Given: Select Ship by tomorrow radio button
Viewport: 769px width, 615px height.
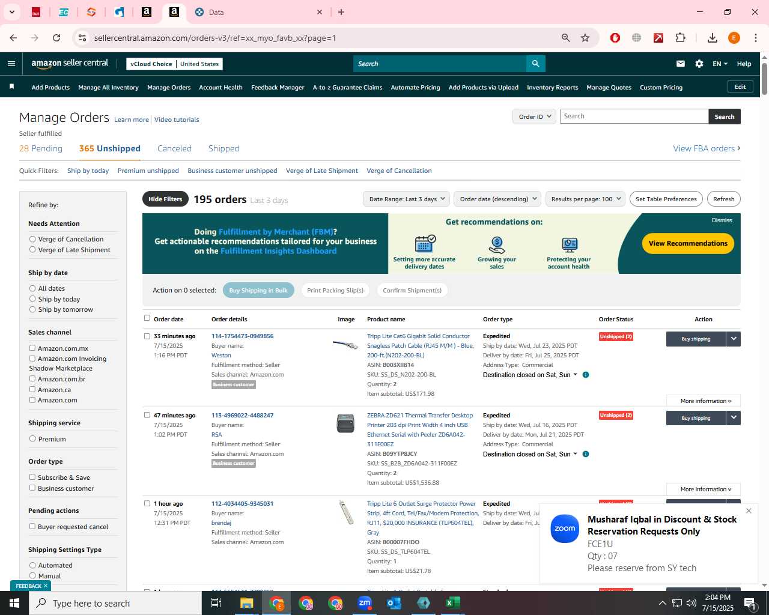Looking at the screenshot, I should click(32, 309).
